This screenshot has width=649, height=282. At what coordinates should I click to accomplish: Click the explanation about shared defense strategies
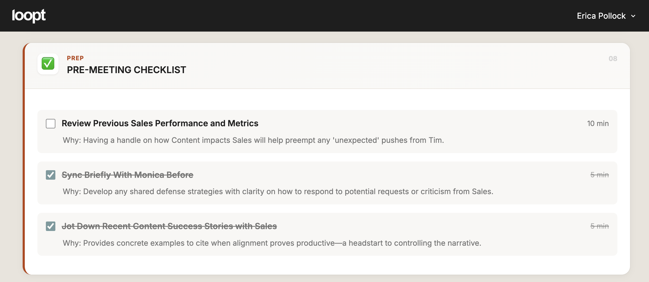pos(278,192)
